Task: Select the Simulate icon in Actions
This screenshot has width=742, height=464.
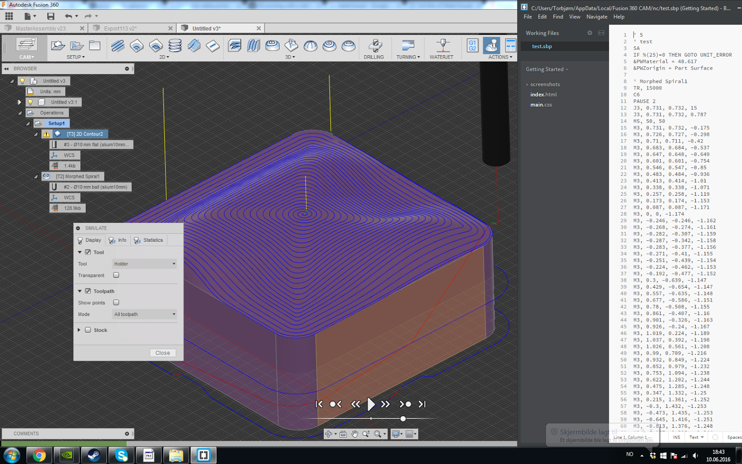Action: click(491, 45)
